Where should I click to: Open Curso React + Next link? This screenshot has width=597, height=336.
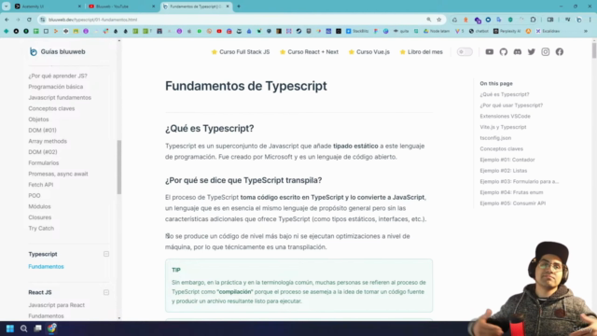(309, 52)
